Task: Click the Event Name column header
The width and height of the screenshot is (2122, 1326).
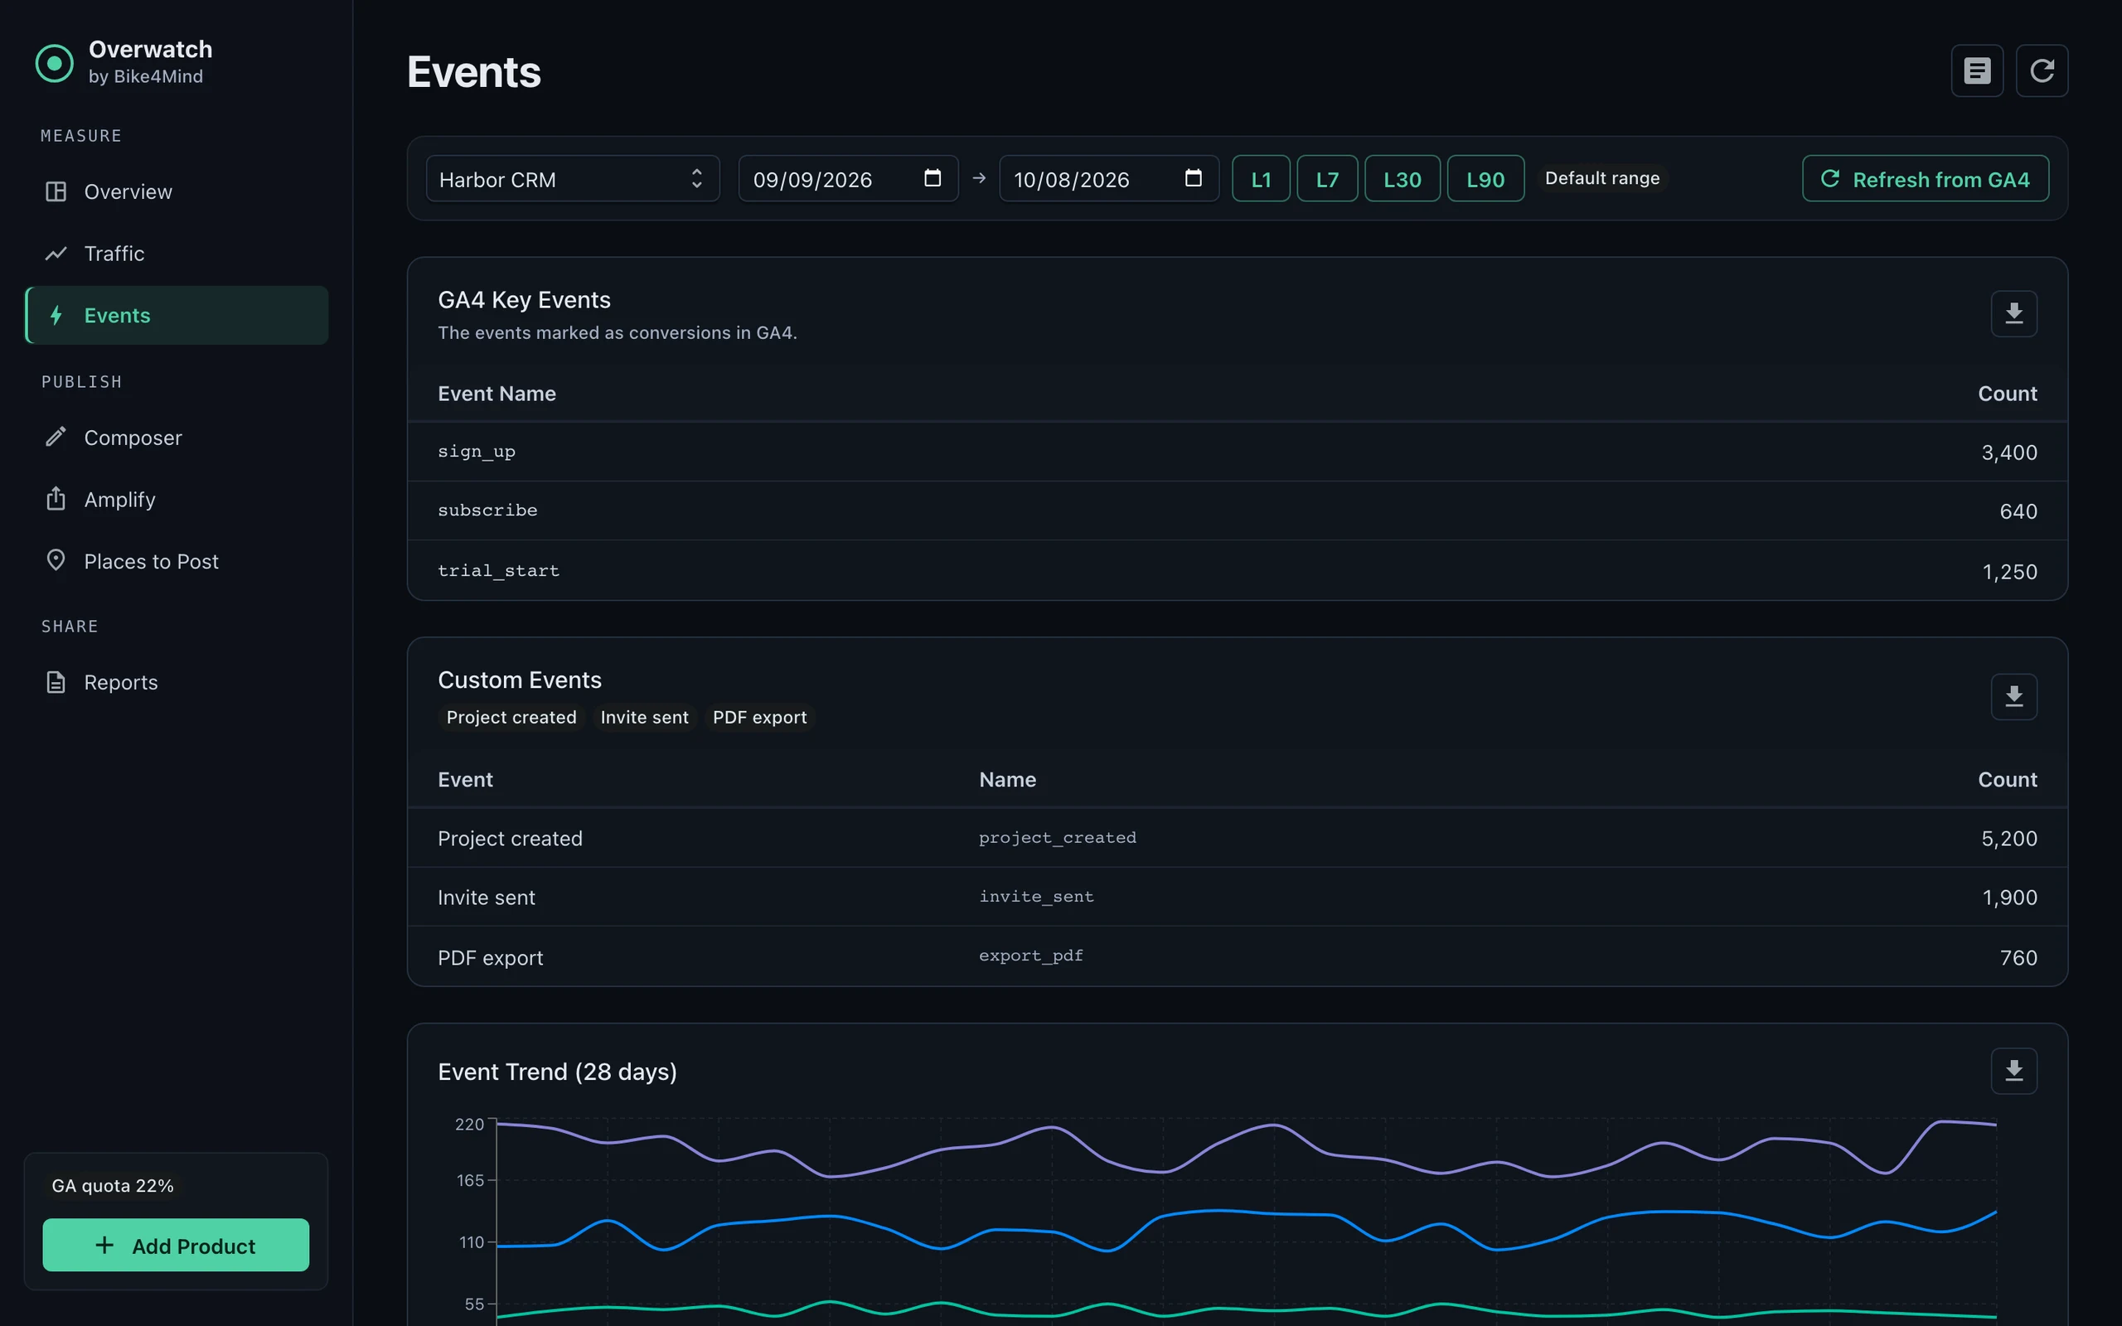Action: (x=497, y=394)
